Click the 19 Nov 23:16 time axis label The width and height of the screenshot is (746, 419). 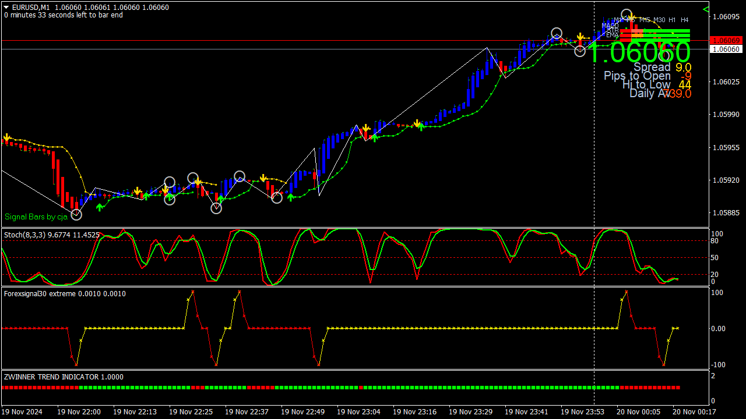tap(414, 412)
